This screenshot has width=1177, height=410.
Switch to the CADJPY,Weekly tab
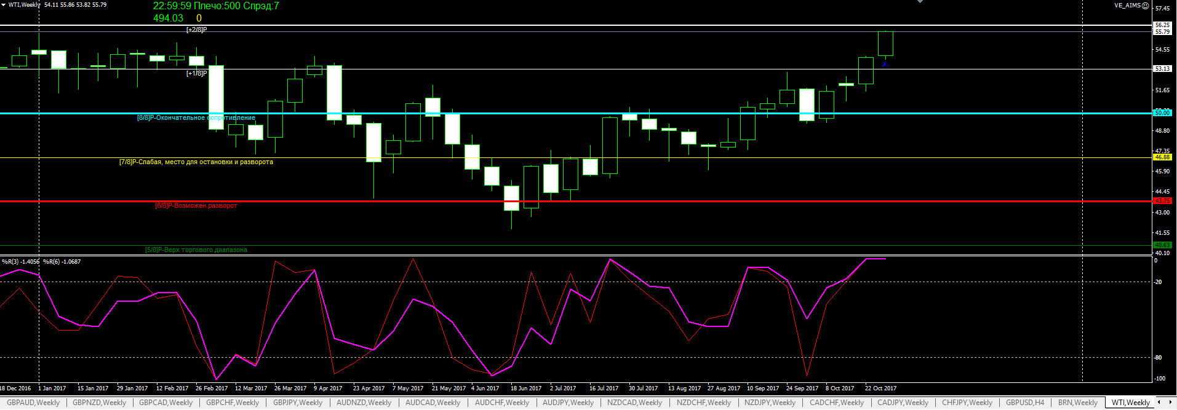[903, 403]
